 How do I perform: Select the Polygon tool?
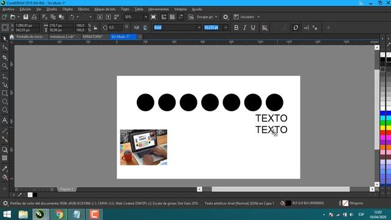(4, 109)
